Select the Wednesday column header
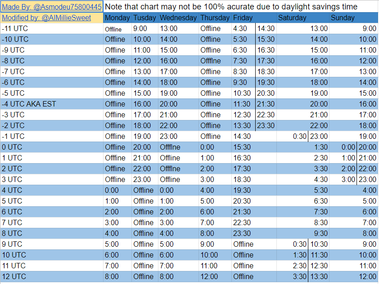The image size is (379, 284). (x=177, y=18)
